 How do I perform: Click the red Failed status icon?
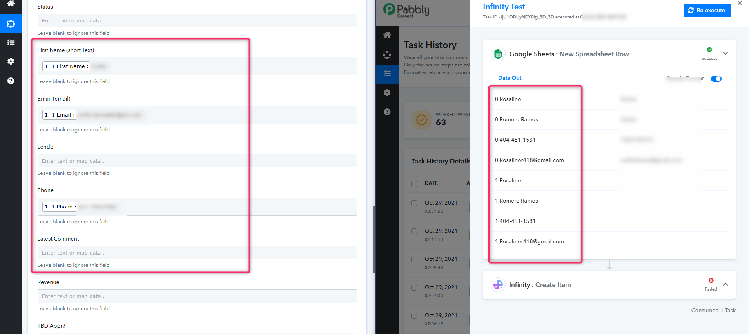[711, 280]
